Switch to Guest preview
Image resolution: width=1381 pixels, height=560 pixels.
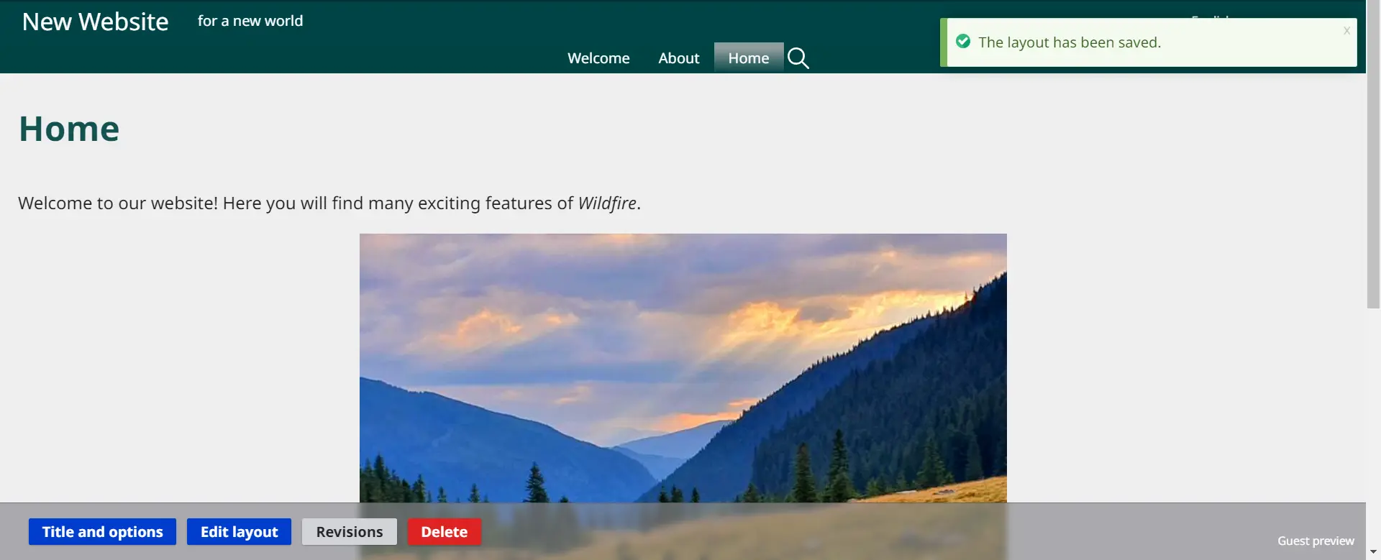(1315, 541)
